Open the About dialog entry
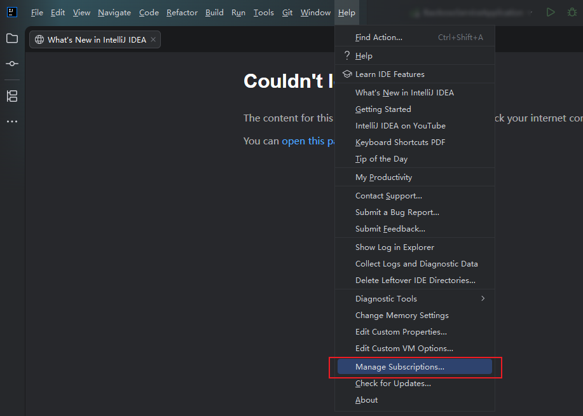This screenshot has width=583, height=416. pos(415,400)
